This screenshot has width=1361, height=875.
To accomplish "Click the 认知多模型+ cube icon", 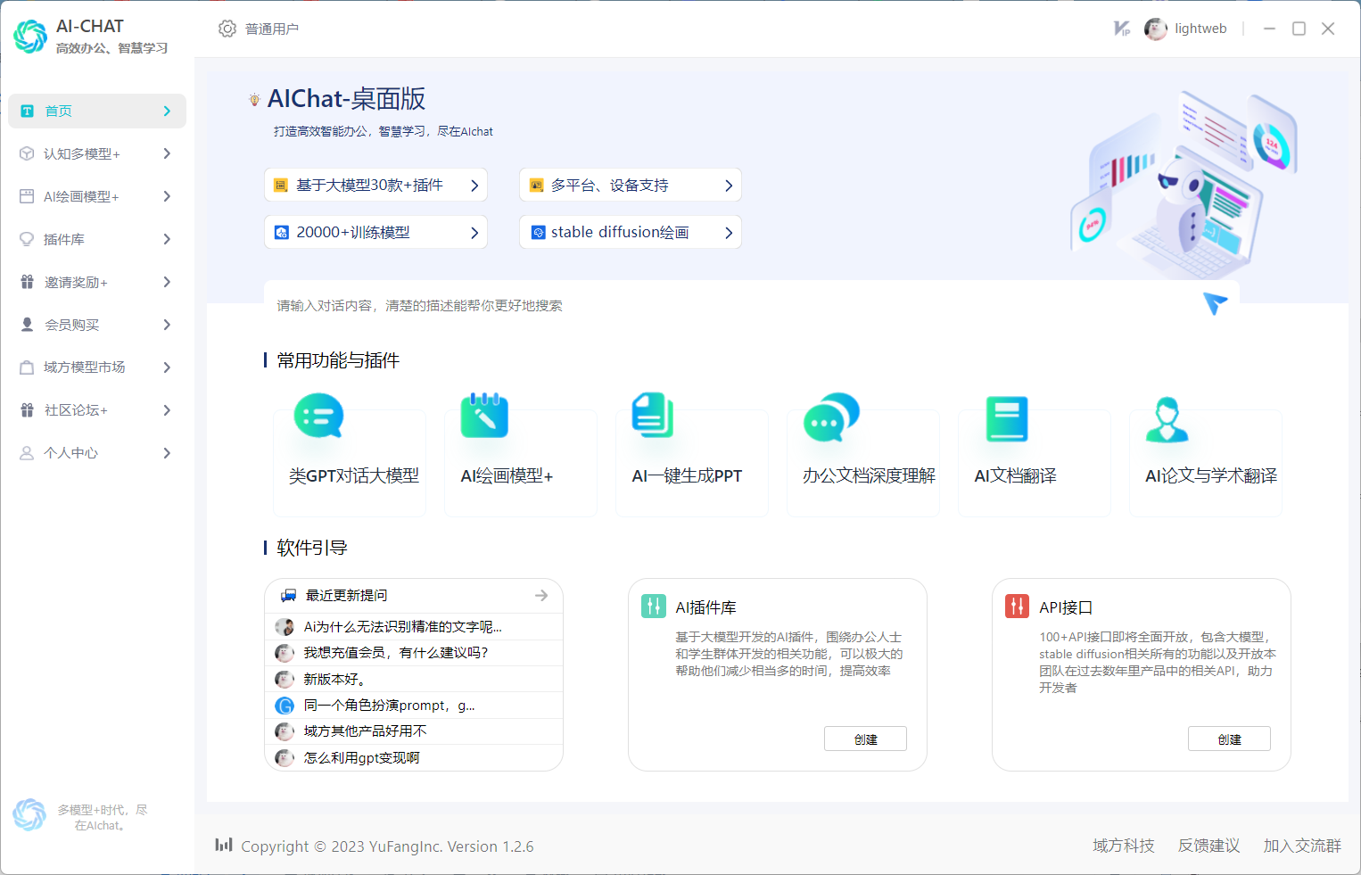I will click(x=27, y=153).
